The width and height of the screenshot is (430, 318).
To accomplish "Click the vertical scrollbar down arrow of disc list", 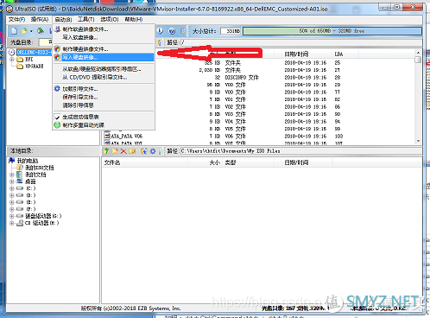I will 418,141.
